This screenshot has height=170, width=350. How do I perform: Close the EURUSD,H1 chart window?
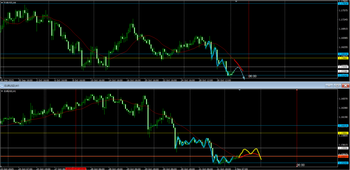pyautogui.click(x=346, y=86)
